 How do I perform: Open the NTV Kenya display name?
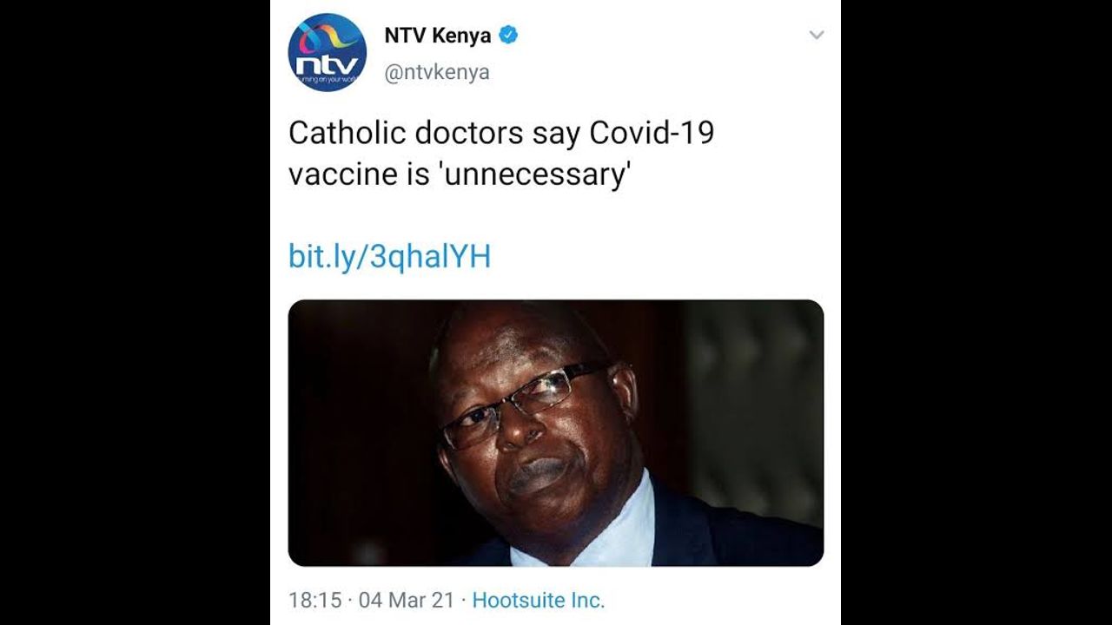[438, 36]
